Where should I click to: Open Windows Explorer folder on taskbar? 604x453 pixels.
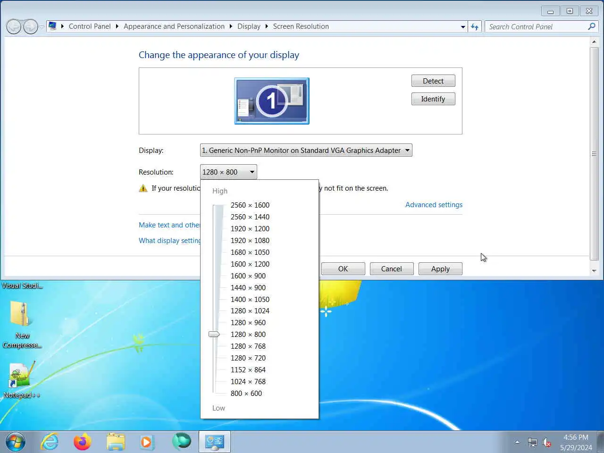[x=116, y=442]
